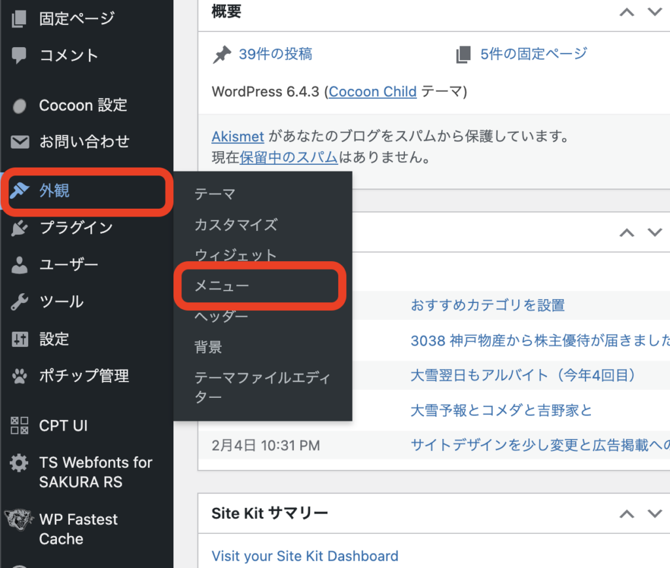Click the ユーザー person icon
This screenshot has width=670, height=568.
coord(20,265)
